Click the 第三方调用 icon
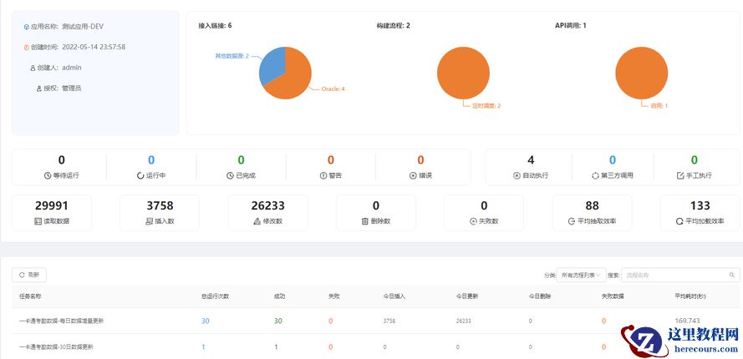 [x=596, y=175]
